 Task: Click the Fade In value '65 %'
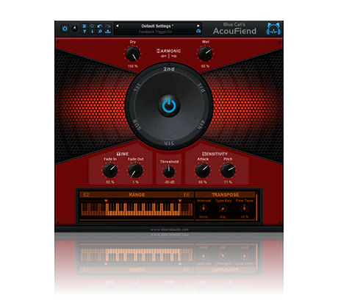click(x=110, y=182)
